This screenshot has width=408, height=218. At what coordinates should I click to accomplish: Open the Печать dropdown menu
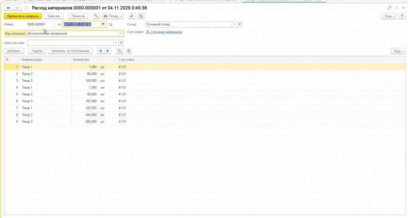pyautogui.click(x=113, y=16)
